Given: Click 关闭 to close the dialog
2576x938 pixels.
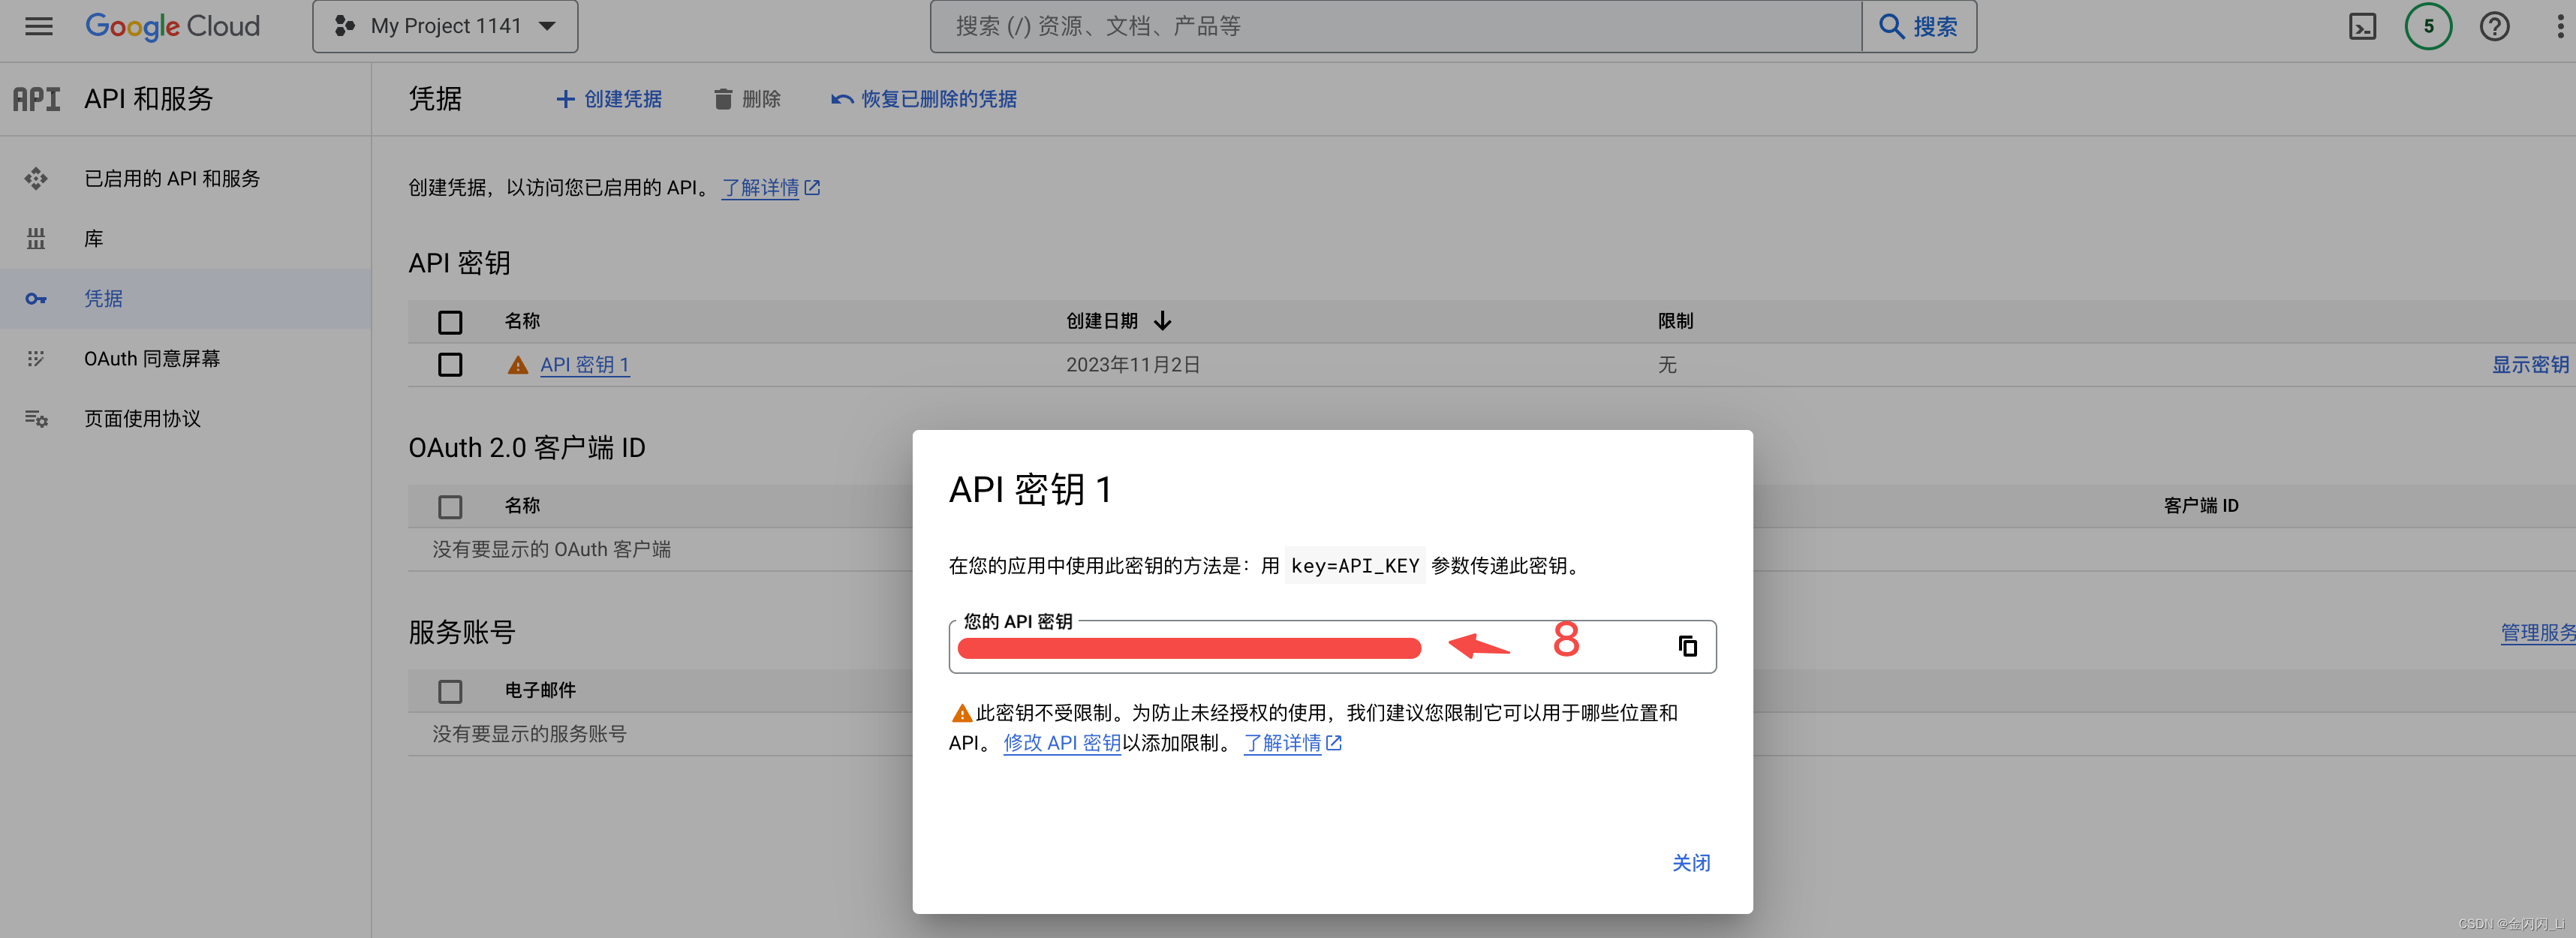Looking at the screenshot, I should (1690, 863).
